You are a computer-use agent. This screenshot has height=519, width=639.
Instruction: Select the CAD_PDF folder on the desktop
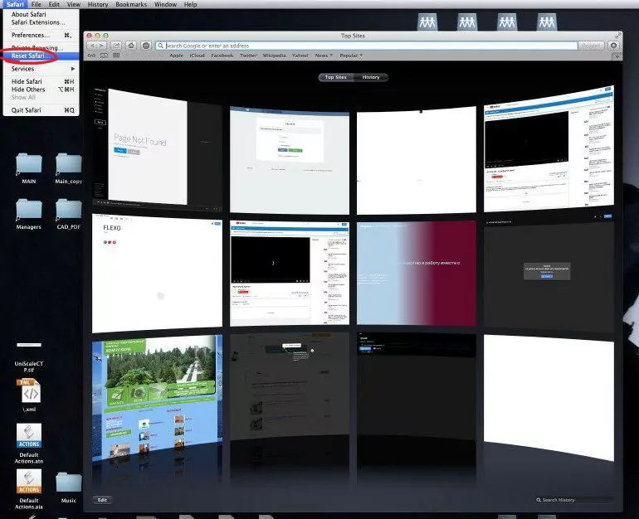pyautogui.click(x=68, y=215)
